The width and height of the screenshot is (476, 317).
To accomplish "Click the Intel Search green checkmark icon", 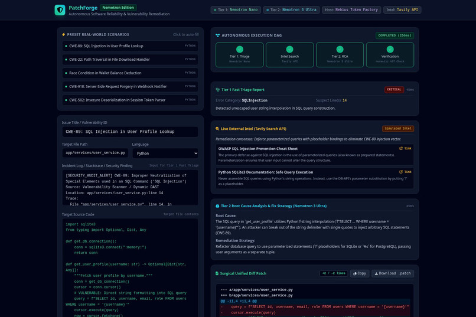I will (289, 49).
